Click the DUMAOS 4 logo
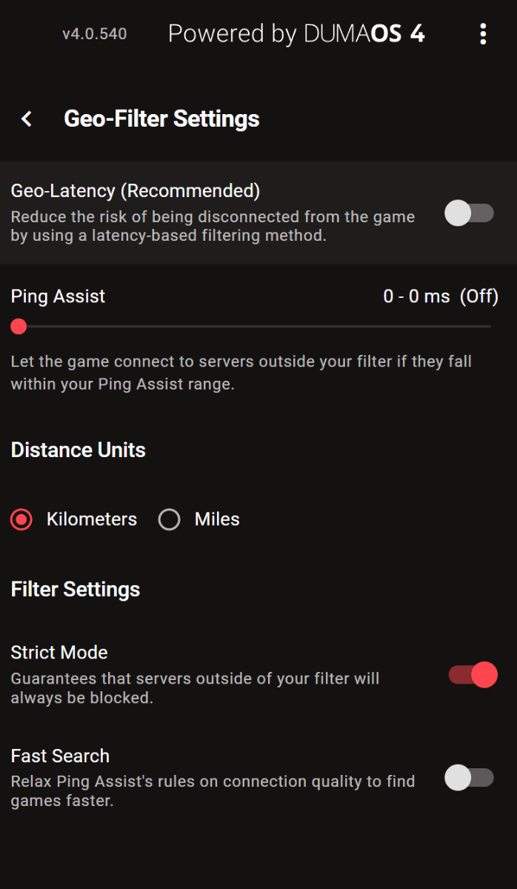 click(x=296, y=33)
